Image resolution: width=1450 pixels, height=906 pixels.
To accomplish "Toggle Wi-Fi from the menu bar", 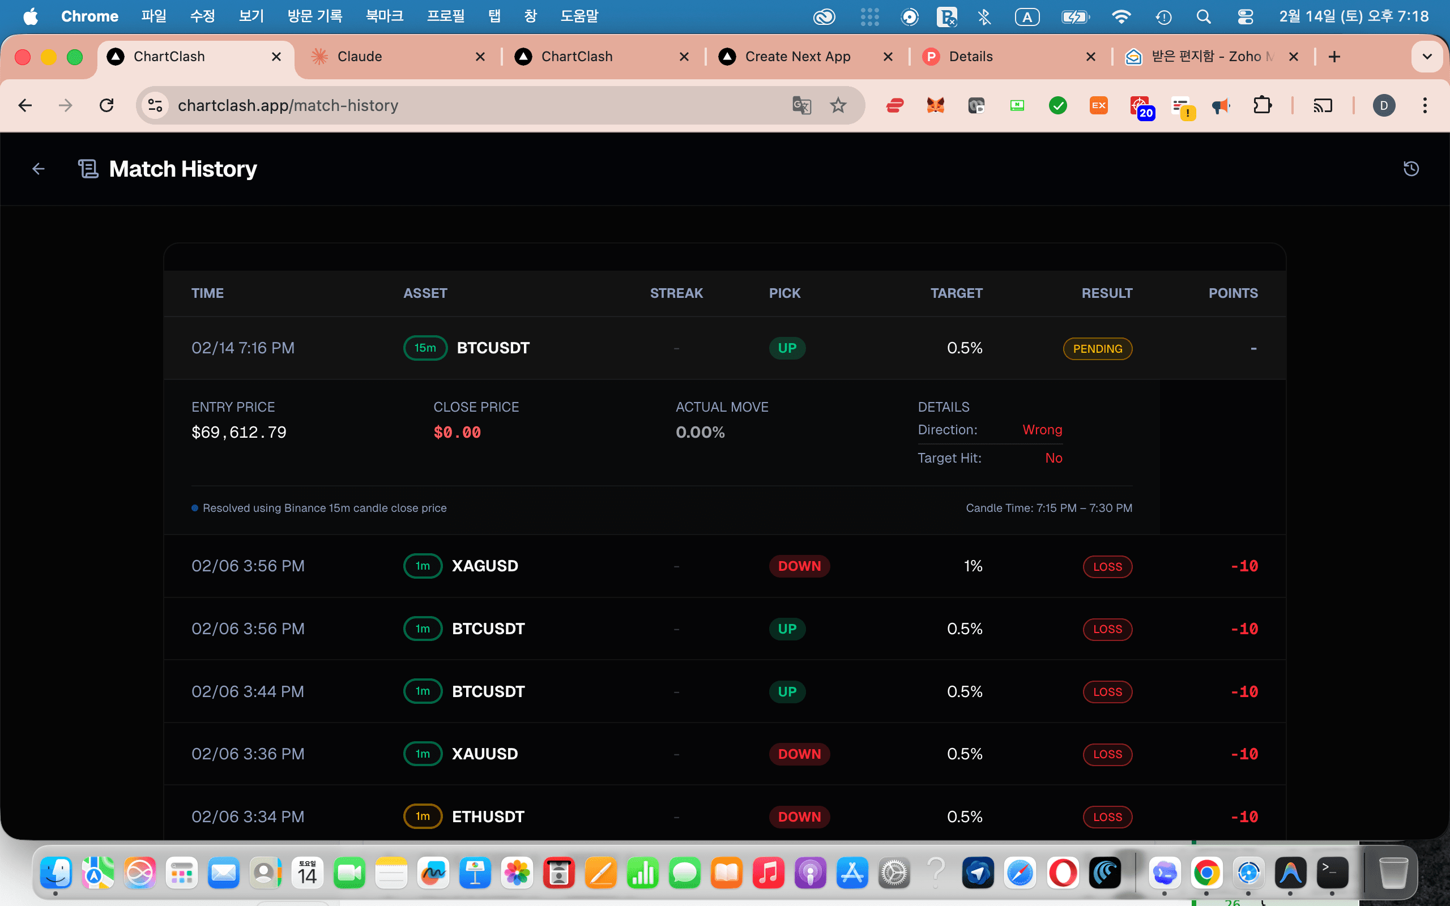I will [x=1121, y=16].
